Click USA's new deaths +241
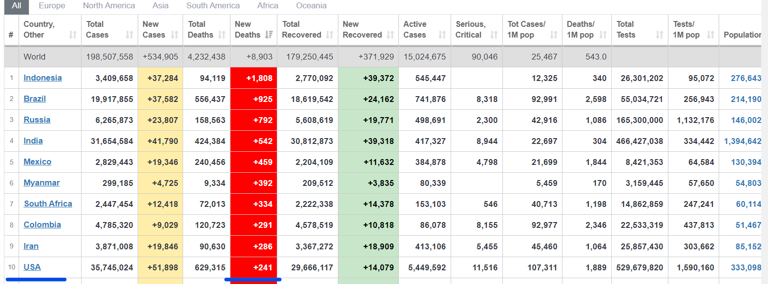Viewport: 768px width, 284px height. 254,267
